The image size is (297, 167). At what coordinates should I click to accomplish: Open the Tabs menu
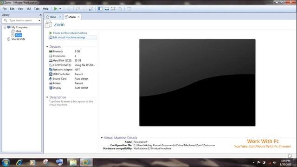click(37, 9)
